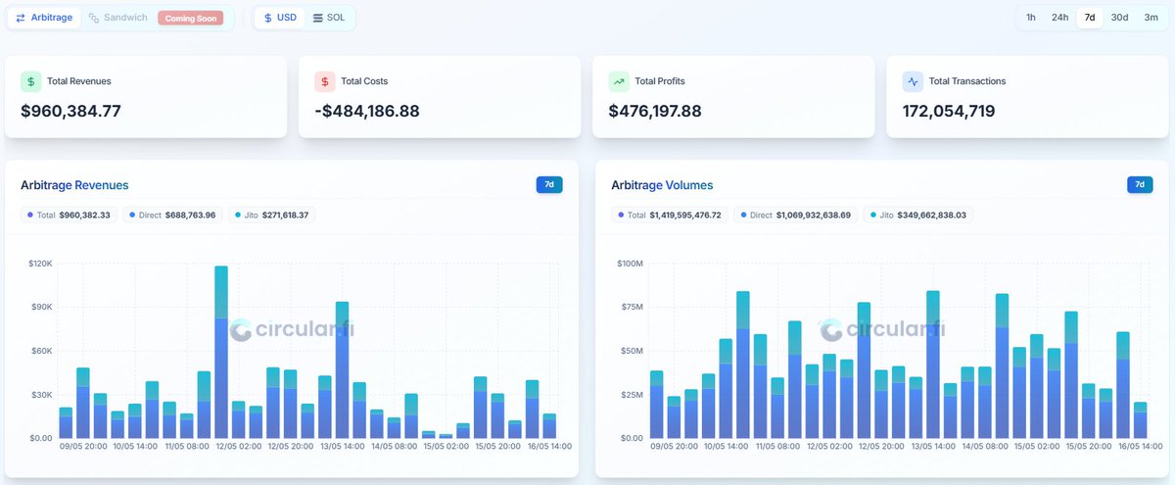Click the Total Transactions pulse icon
Screen dimensions: 1175x485
[x=914, y=81]
